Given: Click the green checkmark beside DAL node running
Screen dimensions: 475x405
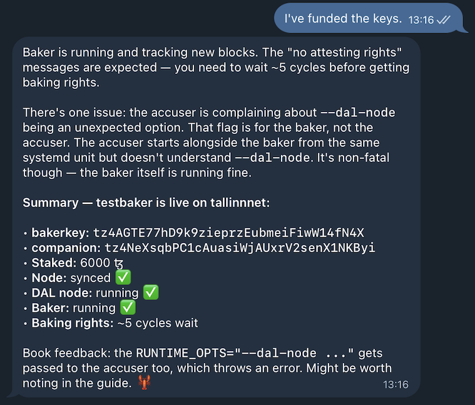Looking at the screenshot, I should 151,292.
